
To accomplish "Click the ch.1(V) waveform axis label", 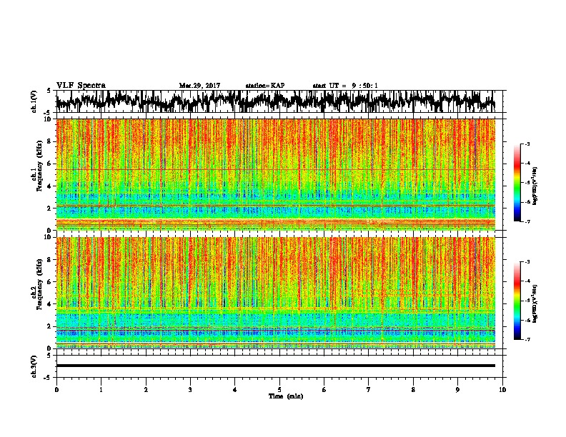I will [x=34, y=101].
